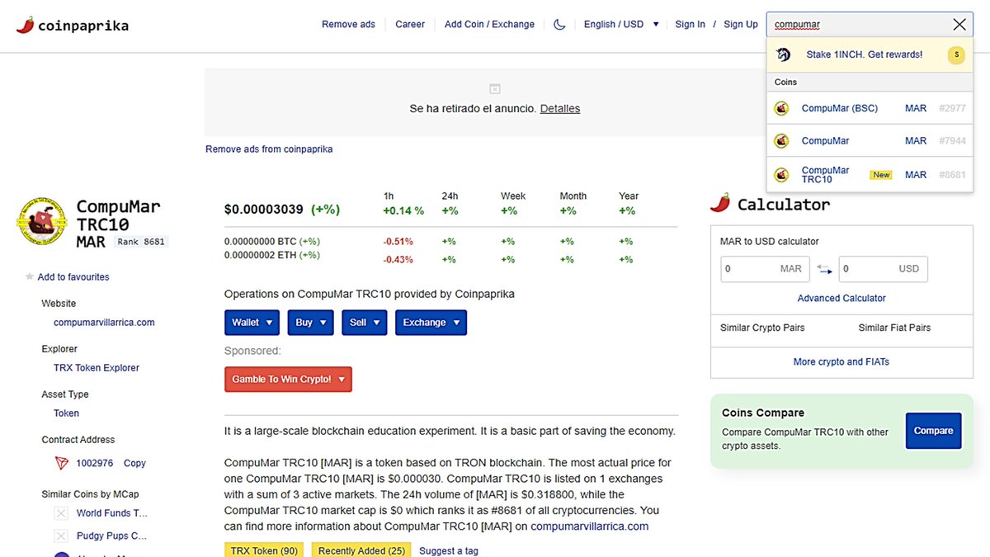Click the yellow S badge beside Stake 1INCH
The width and height of the screenshot is (990, 557).
click(956, 55)
